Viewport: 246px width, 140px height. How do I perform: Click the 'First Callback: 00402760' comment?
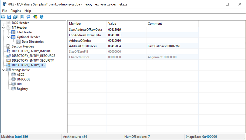[164, 46]
